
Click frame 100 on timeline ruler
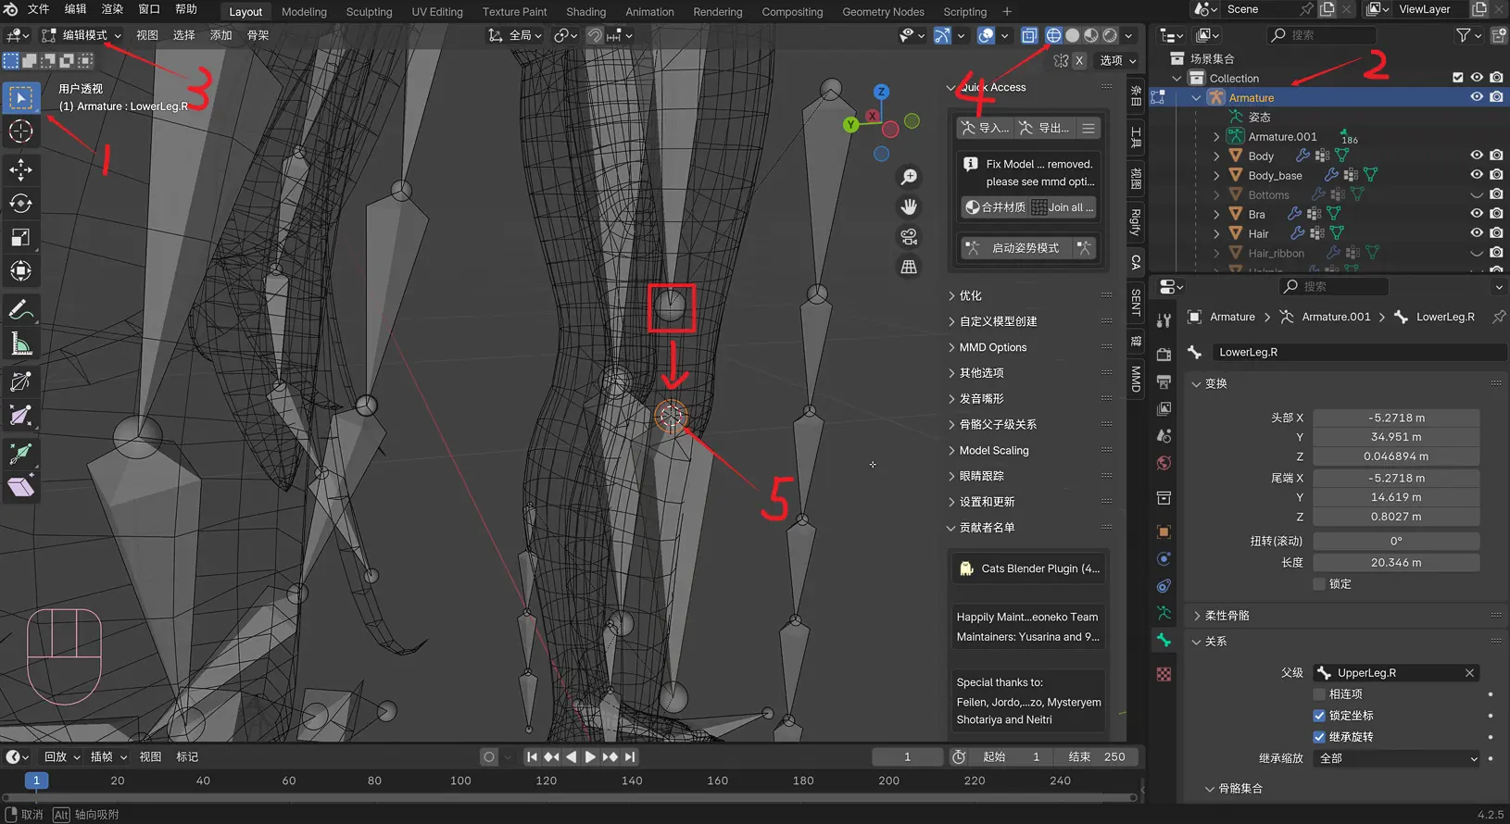(460, 780)
